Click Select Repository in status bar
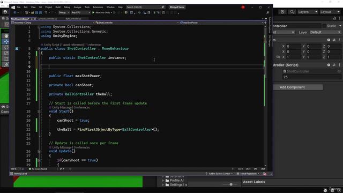The image size is (343, 193). 248,174
